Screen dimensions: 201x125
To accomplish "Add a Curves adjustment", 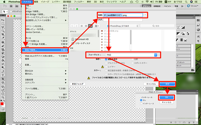I will (x=178, y=27).
